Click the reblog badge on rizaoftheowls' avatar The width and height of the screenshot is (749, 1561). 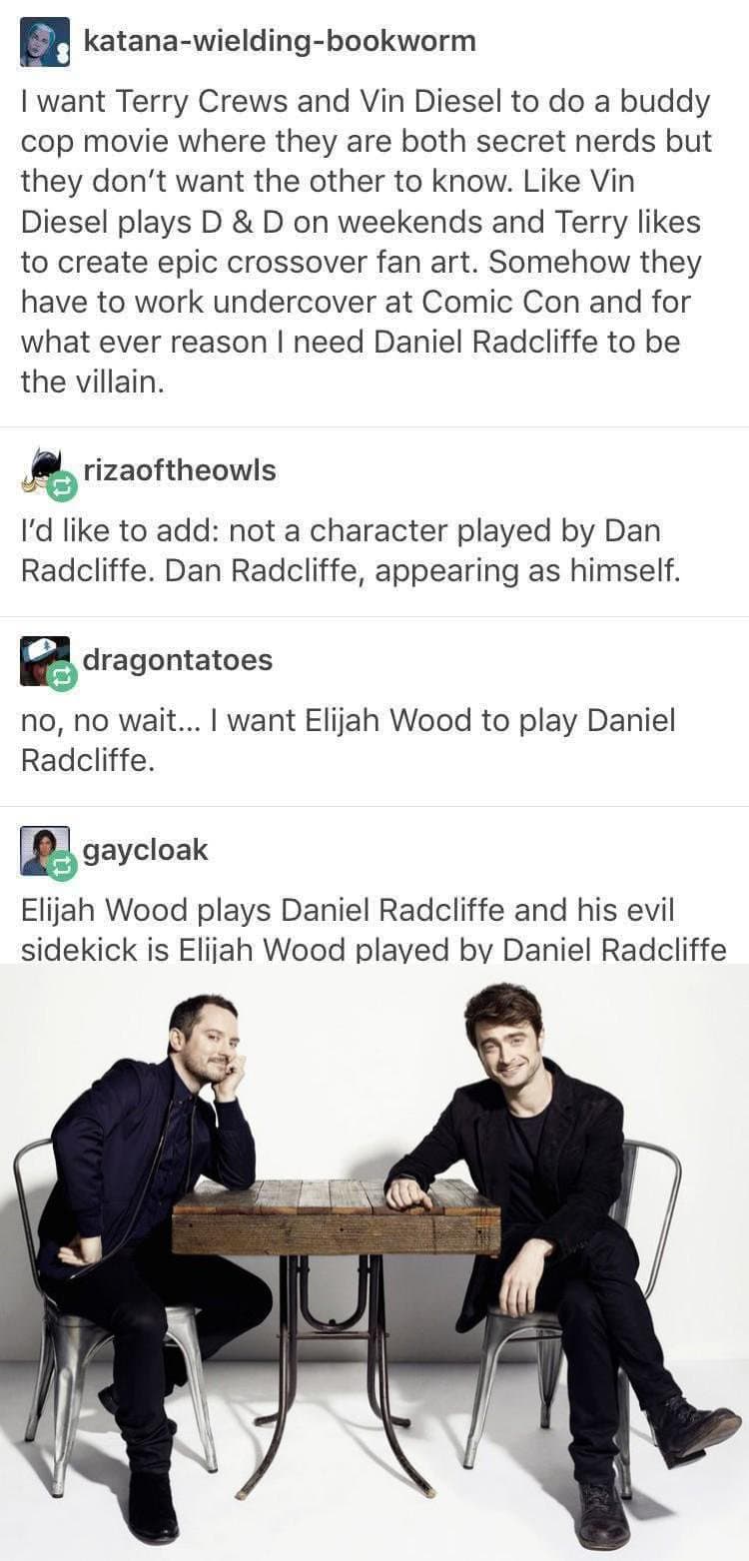click(x=62, y=487)
